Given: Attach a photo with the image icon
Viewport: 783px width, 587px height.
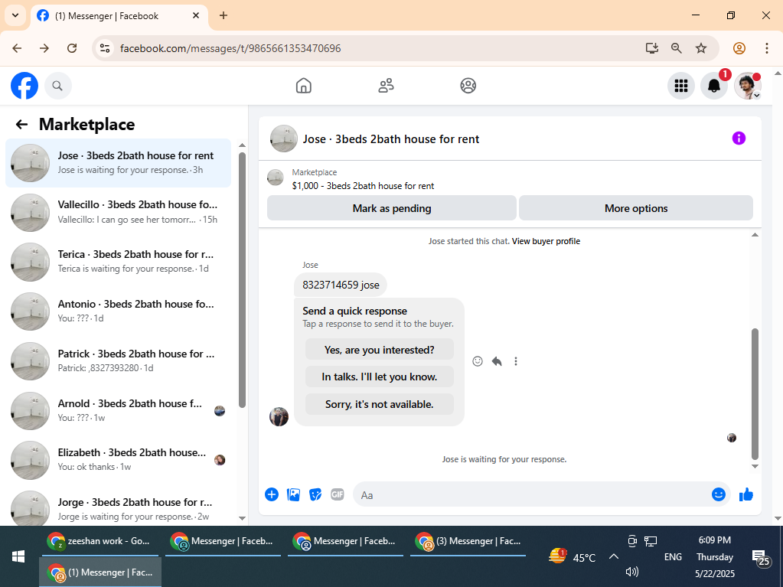Looking at the screenshot, I should (294, 494).
